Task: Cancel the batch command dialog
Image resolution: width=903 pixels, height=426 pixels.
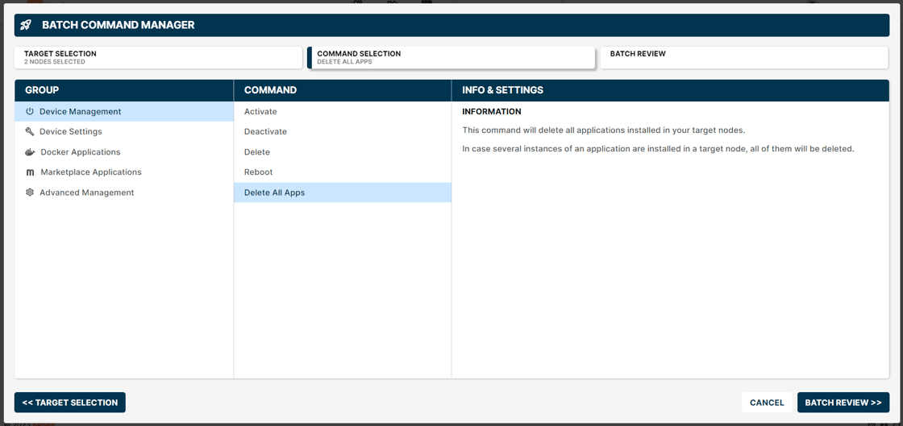Action: (x=767, y=403)
